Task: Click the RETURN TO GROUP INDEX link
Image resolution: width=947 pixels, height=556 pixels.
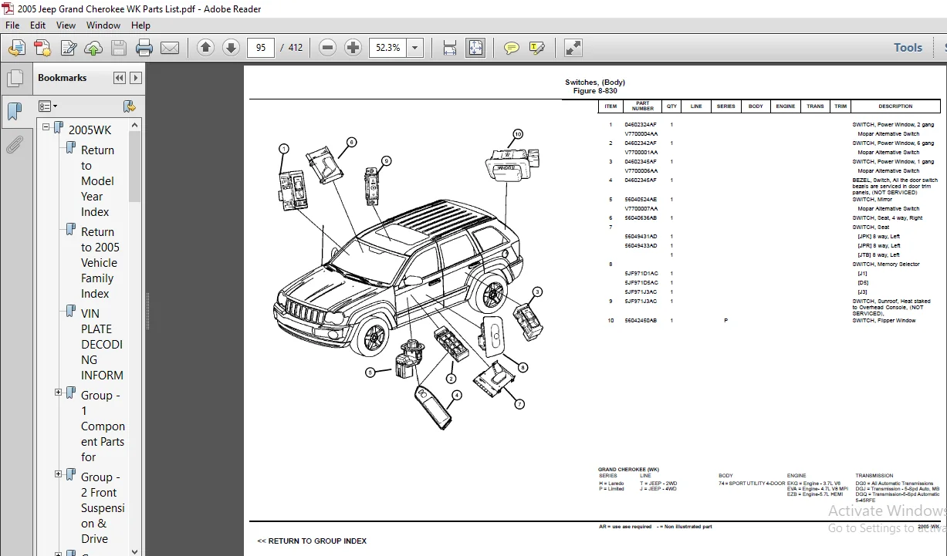Action: [312, 541]
